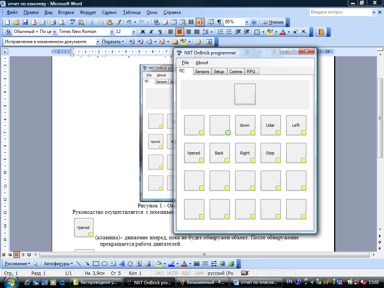Image resolution: width=384 pixels, height=288 pixels.
Task: Open the Вставка menu
Action: pos(66,12)
